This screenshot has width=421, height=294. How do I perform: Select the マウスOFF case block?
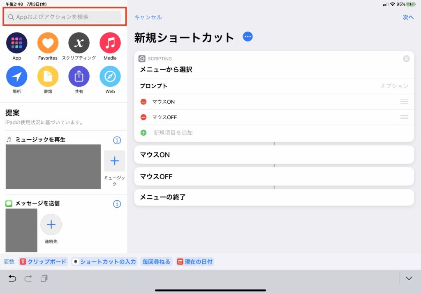click(274, 176)
